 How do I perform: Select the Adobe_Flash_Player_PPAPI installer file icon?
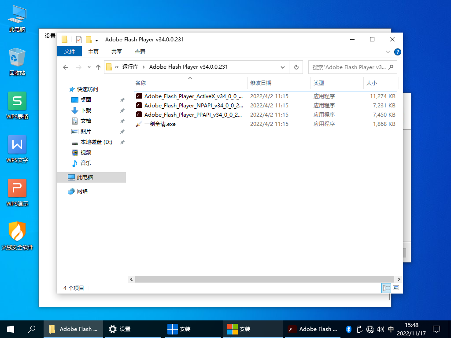point(139,114)
